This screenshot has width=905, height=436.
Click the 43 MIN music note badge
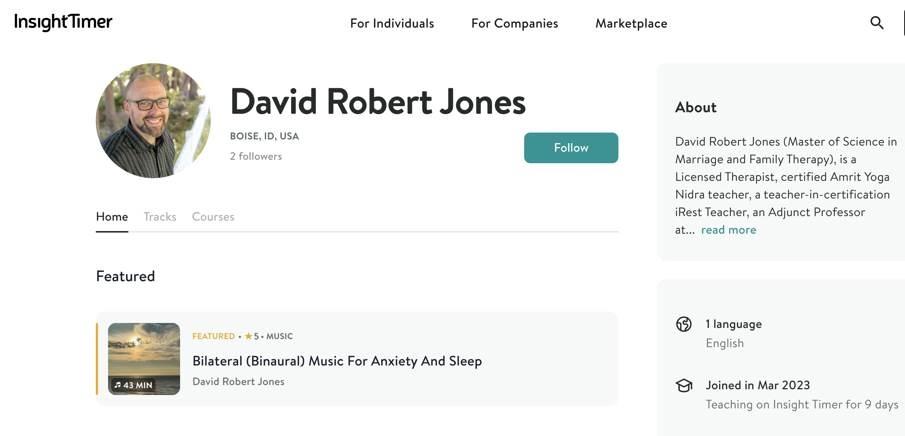tap(133, 385)
